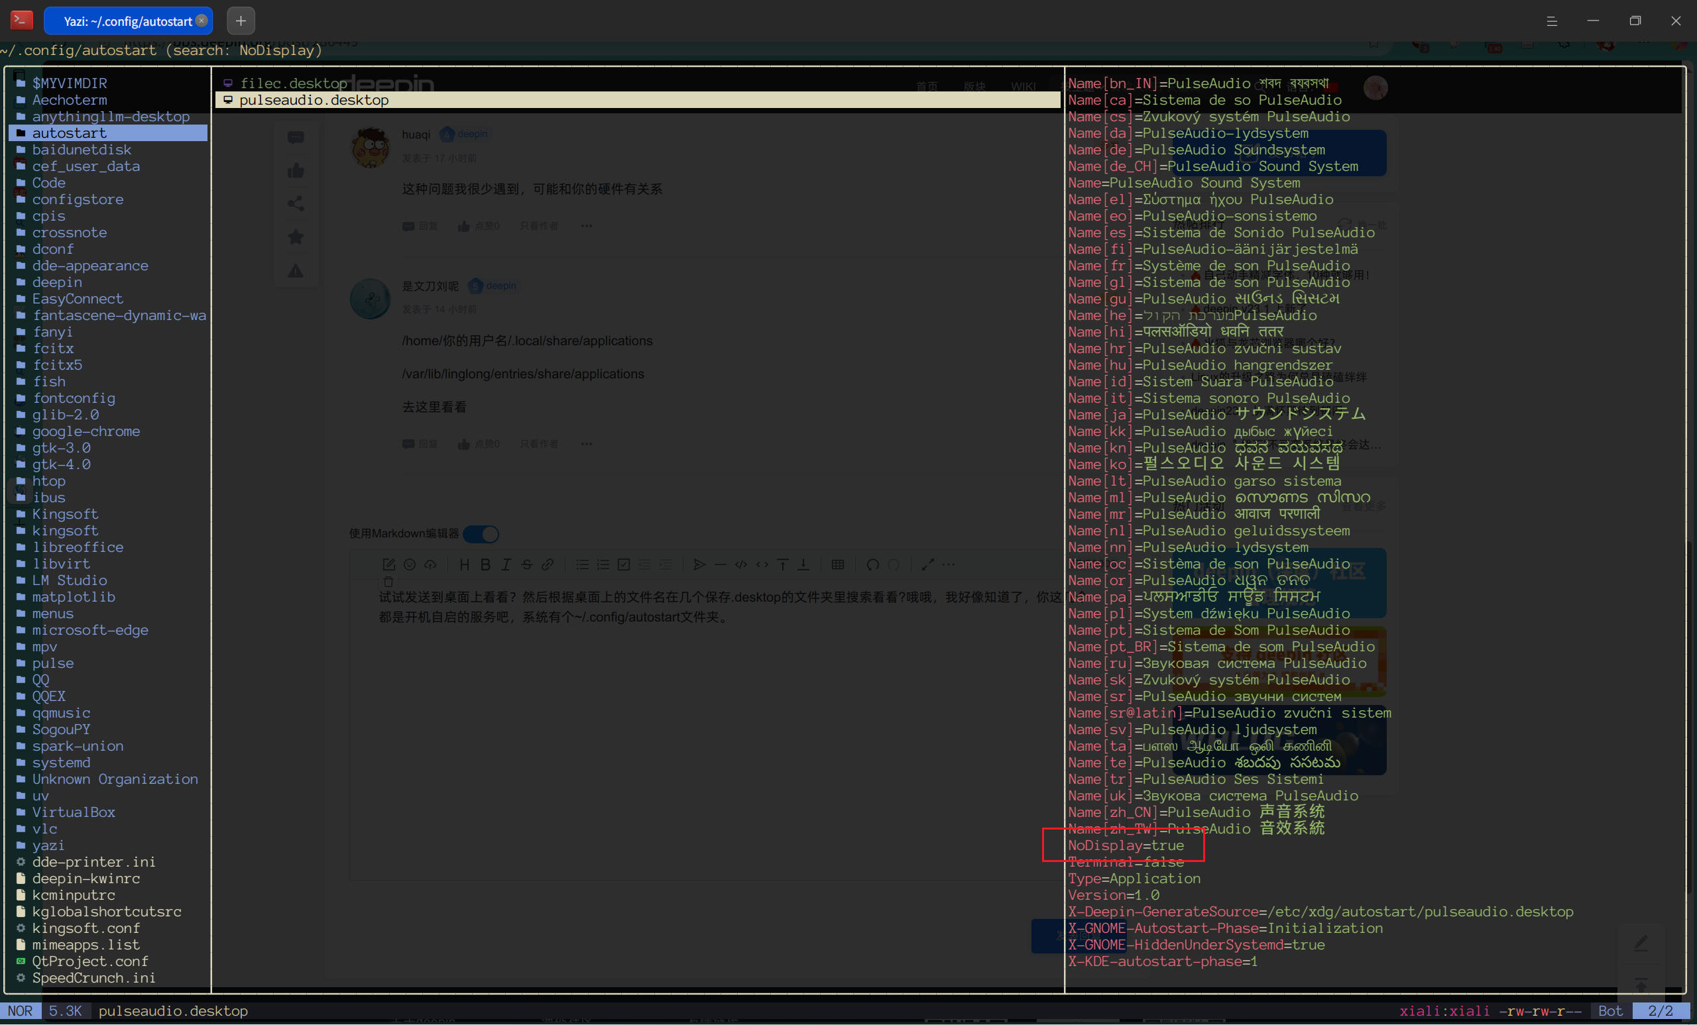Select the fcitx5 folder
This screenshot has width=1697, height=1025.
pyautogui.click(x=108, y=365)
